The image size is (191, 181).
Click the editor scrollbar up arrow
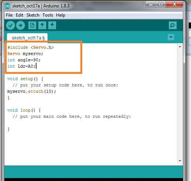180,47
